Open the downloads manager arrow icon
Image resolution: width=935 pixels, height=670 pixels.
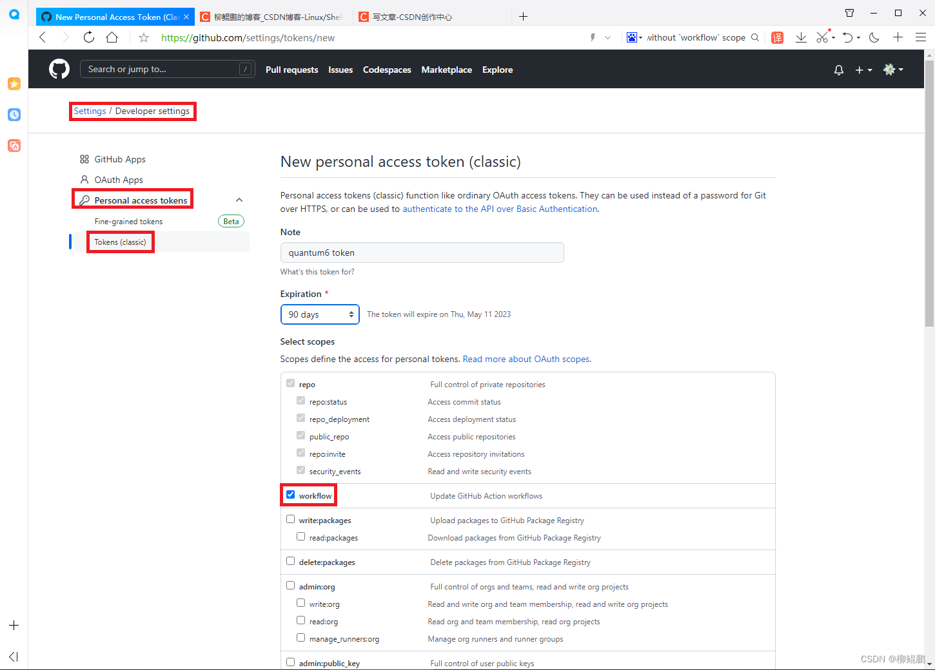[801, 37]
